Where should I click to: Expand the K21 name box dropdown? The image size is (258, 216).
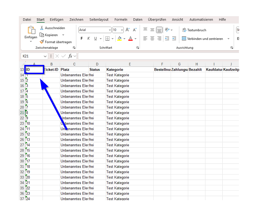click(45, 56)
